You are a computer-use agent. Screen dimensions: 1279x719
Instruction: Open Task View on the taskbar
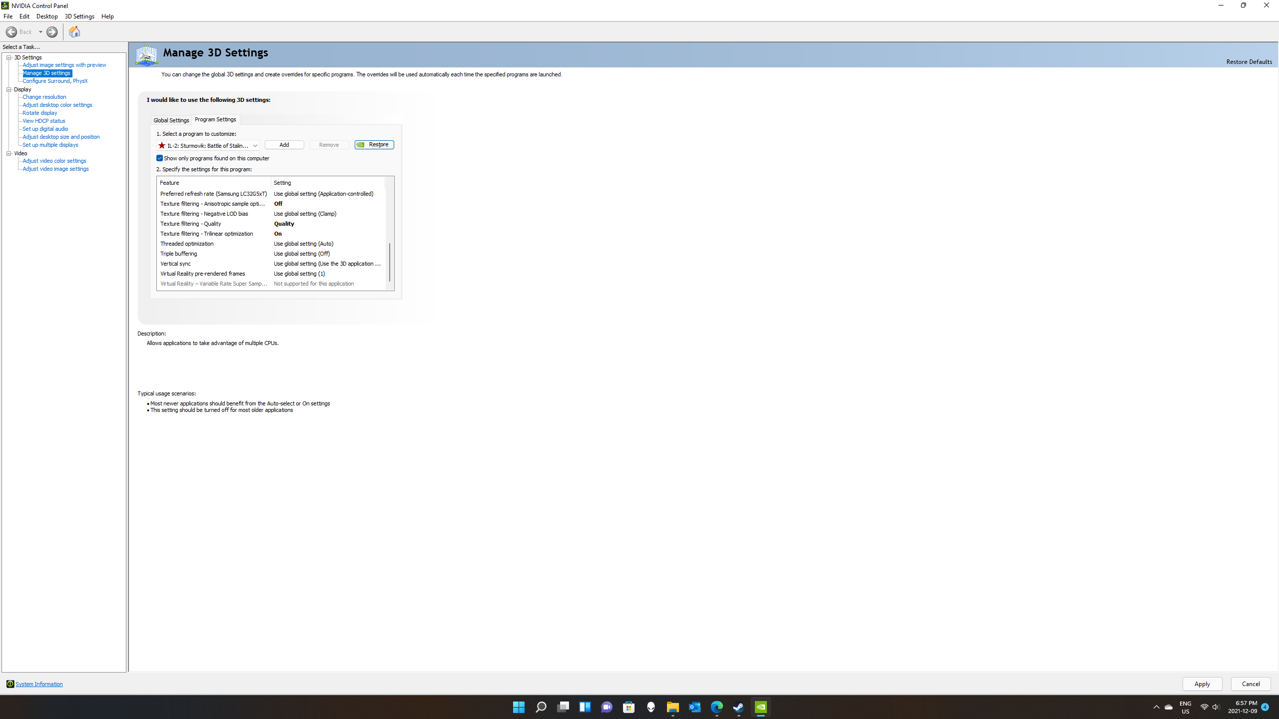click(563, 707)
